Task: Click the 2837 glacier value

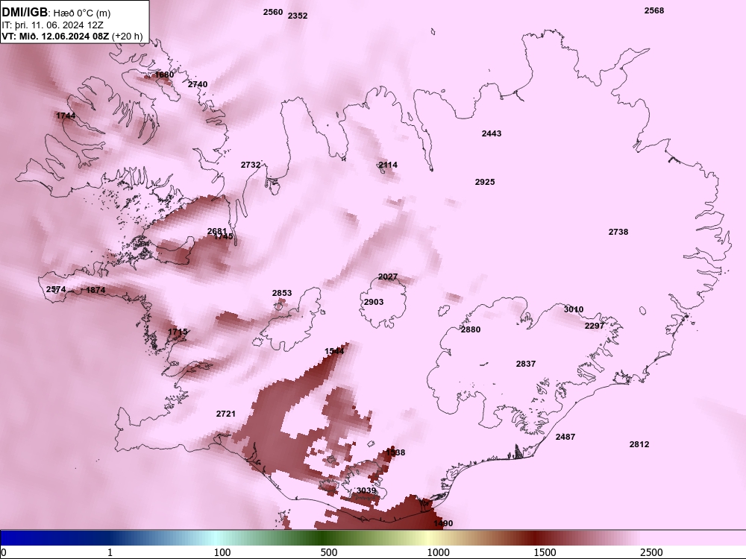Action: tap(526, 364)
